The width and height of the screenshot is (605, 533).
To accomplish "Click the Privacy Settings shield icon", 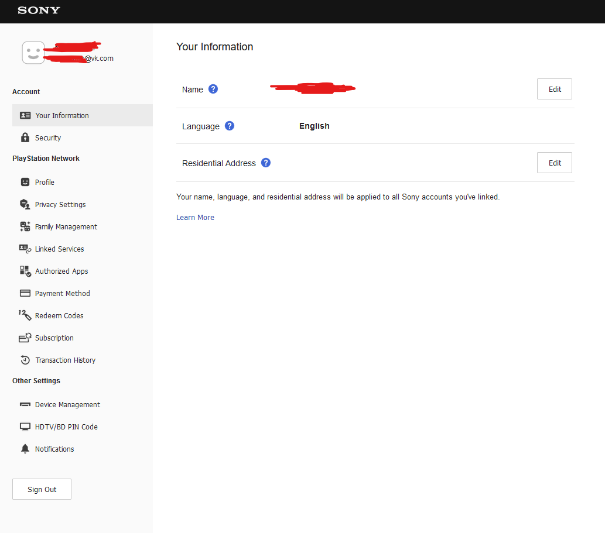I will (x=25, y=204).
